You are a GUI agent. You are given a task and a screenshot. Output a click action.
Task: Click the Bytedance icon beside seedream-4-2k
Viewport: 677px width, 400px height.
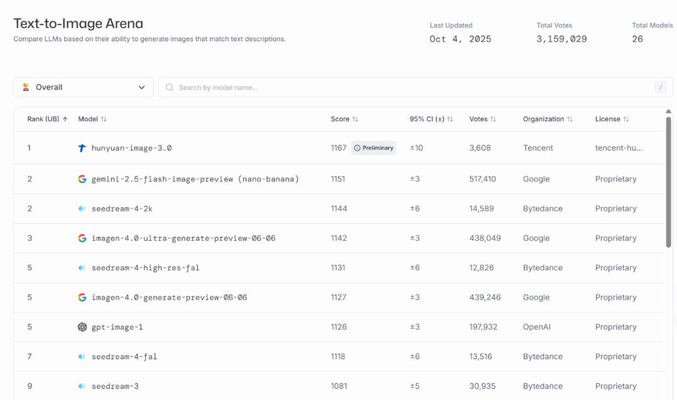point(81,209)
